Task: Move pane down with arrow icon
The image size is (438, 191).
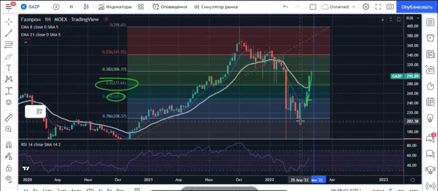Action: [x=383, y=19]
